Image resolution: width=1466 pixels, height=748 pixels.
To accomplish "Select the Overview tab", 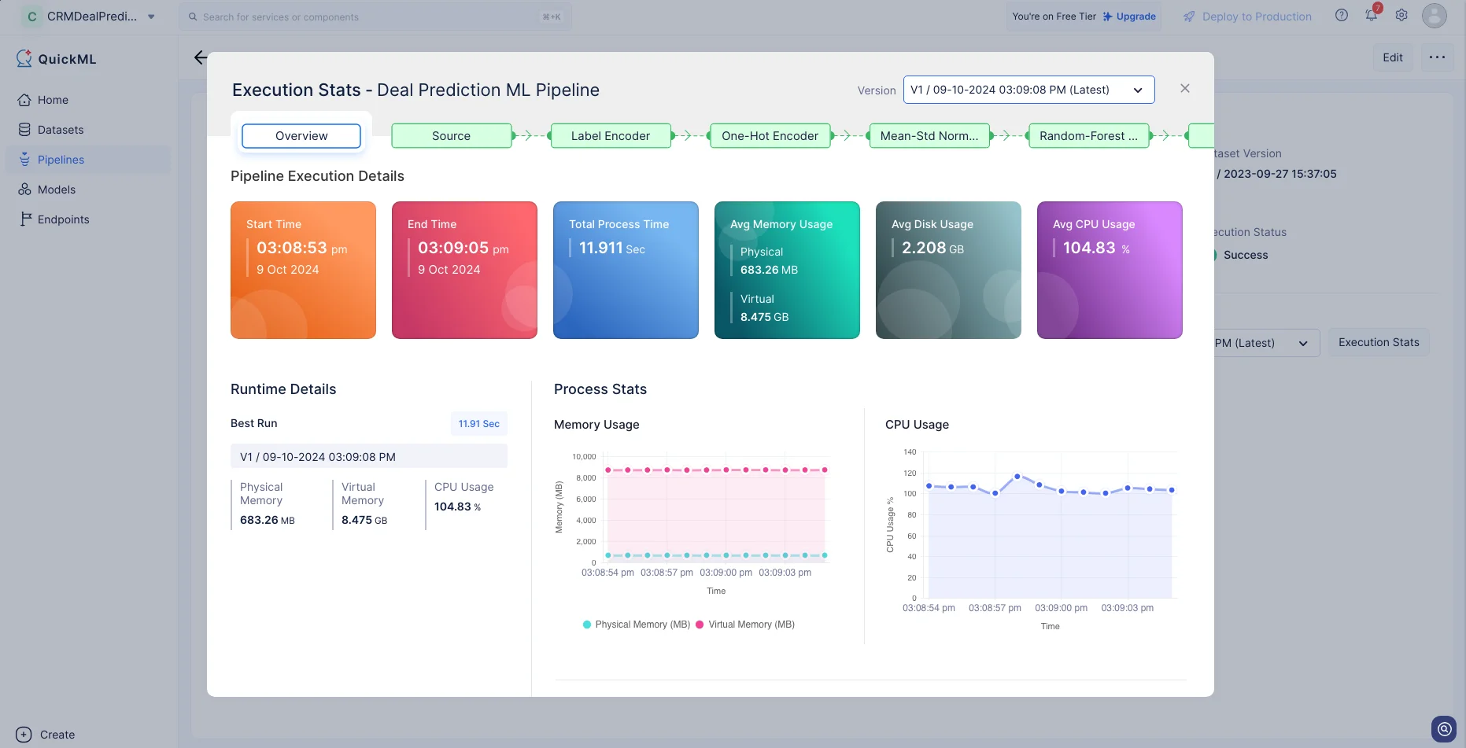I will point(301,136).
